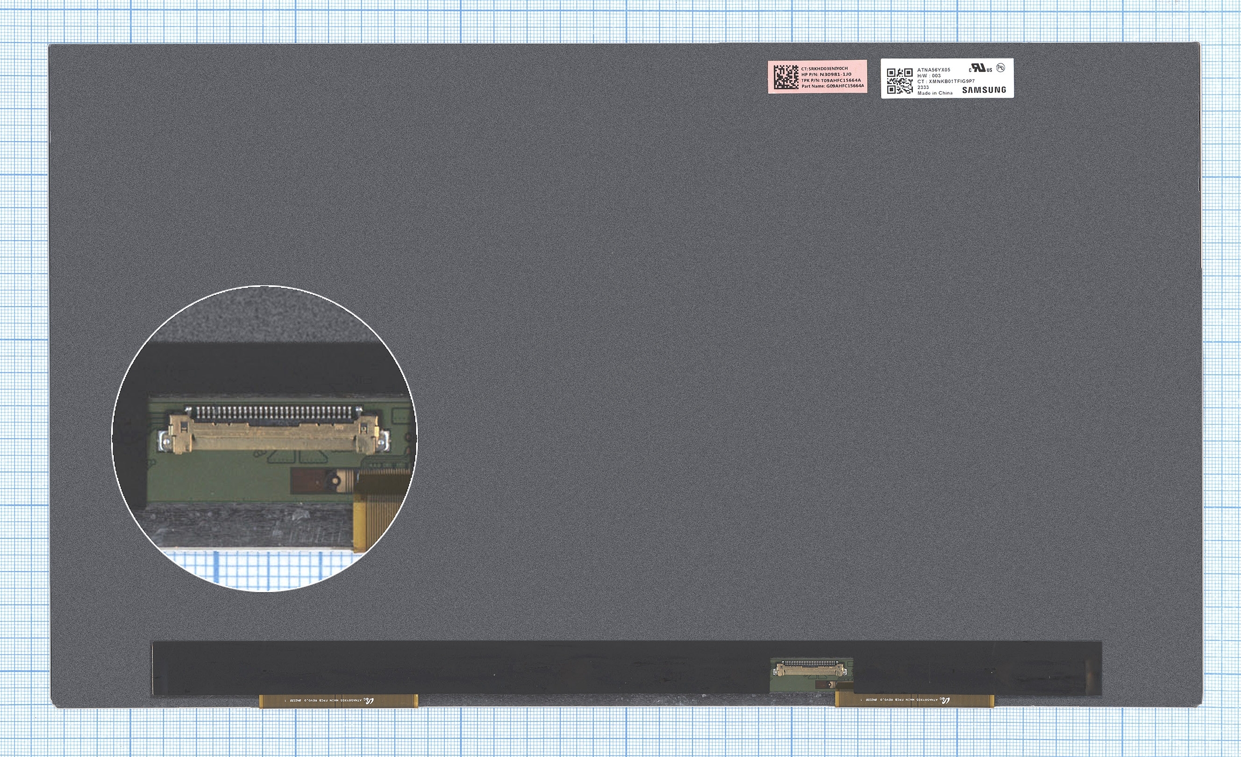Click the HP P/N N30981-1J0 line
Viewport: 1241px width, 757px height.
pyautogui.click(x=826, y=75)
